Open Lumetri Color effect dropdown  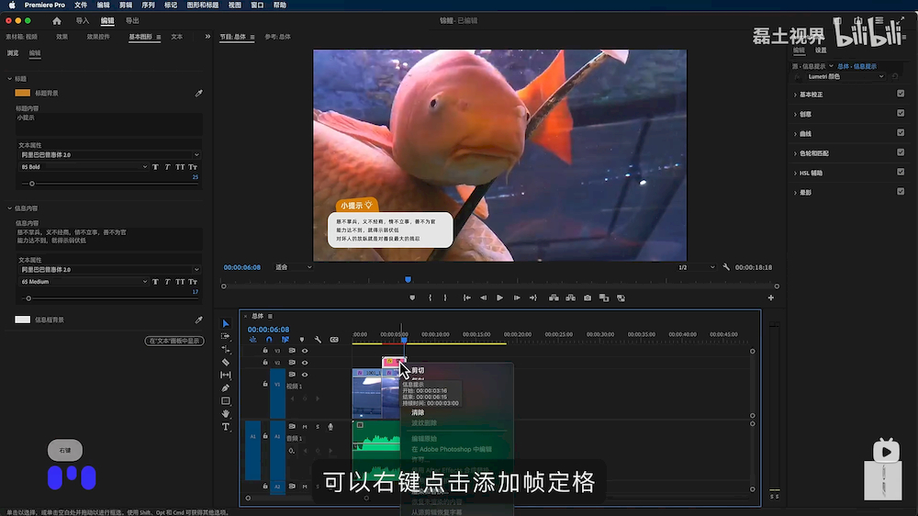click(845, 77)
